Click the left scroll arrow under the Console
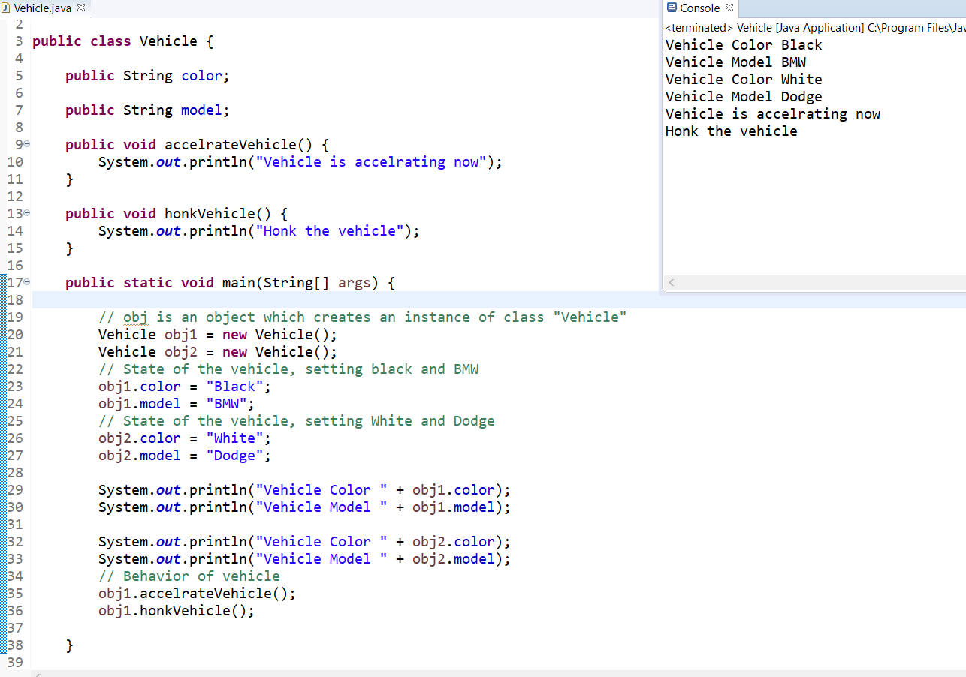The image size is (966, 677). coord(671,282)
